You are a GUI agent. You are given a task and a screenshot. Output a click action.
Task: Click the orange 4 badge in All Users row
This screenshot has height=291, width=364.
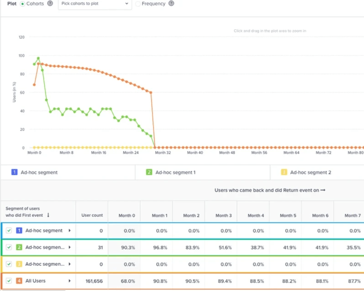(19, 281)
